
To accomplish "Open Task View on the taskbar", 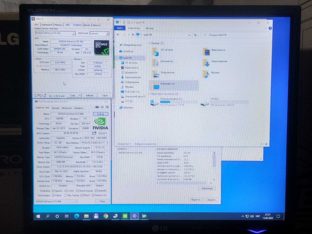I will click(67, 216).
